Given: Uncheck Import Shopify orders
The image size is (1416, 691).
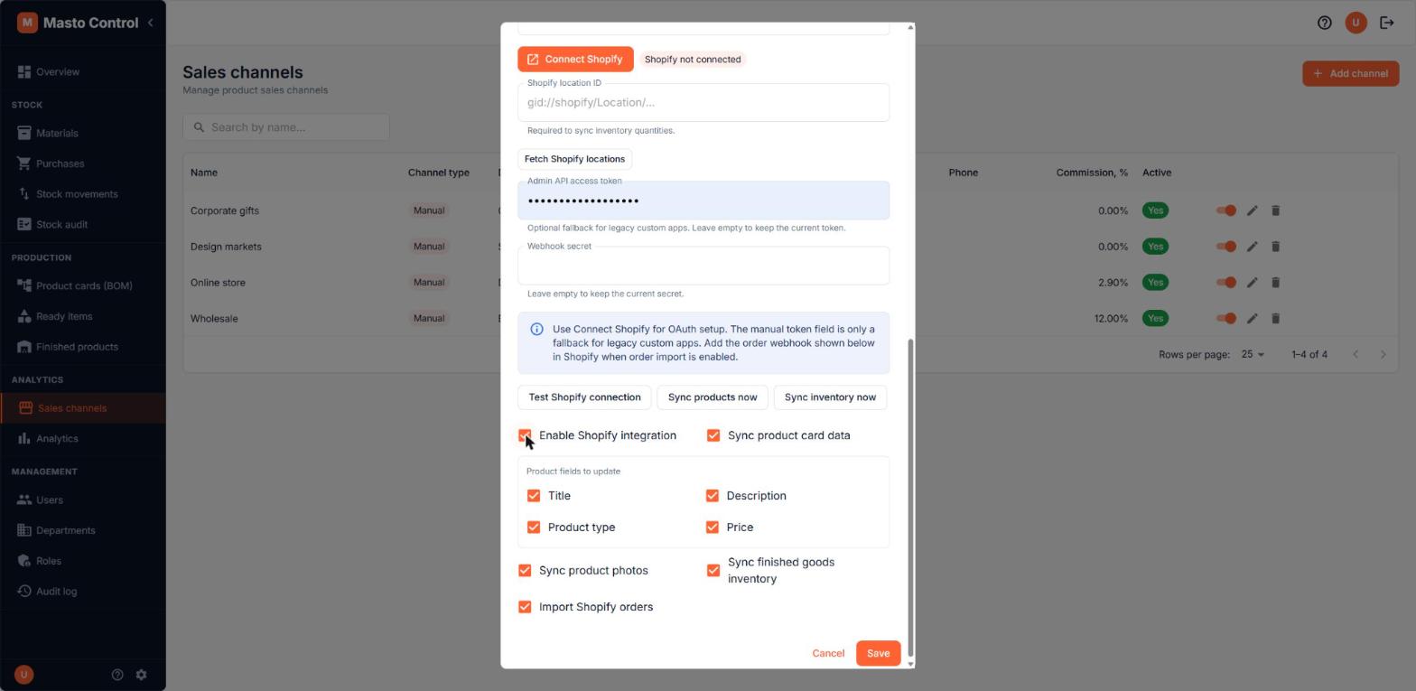Looking at the screenshot, I should 525,607.
